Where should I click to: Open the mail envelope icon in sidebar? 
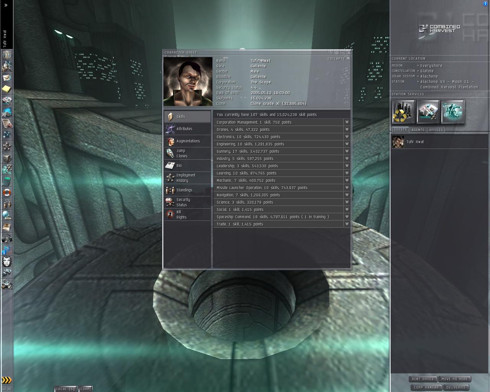(7, 78)
